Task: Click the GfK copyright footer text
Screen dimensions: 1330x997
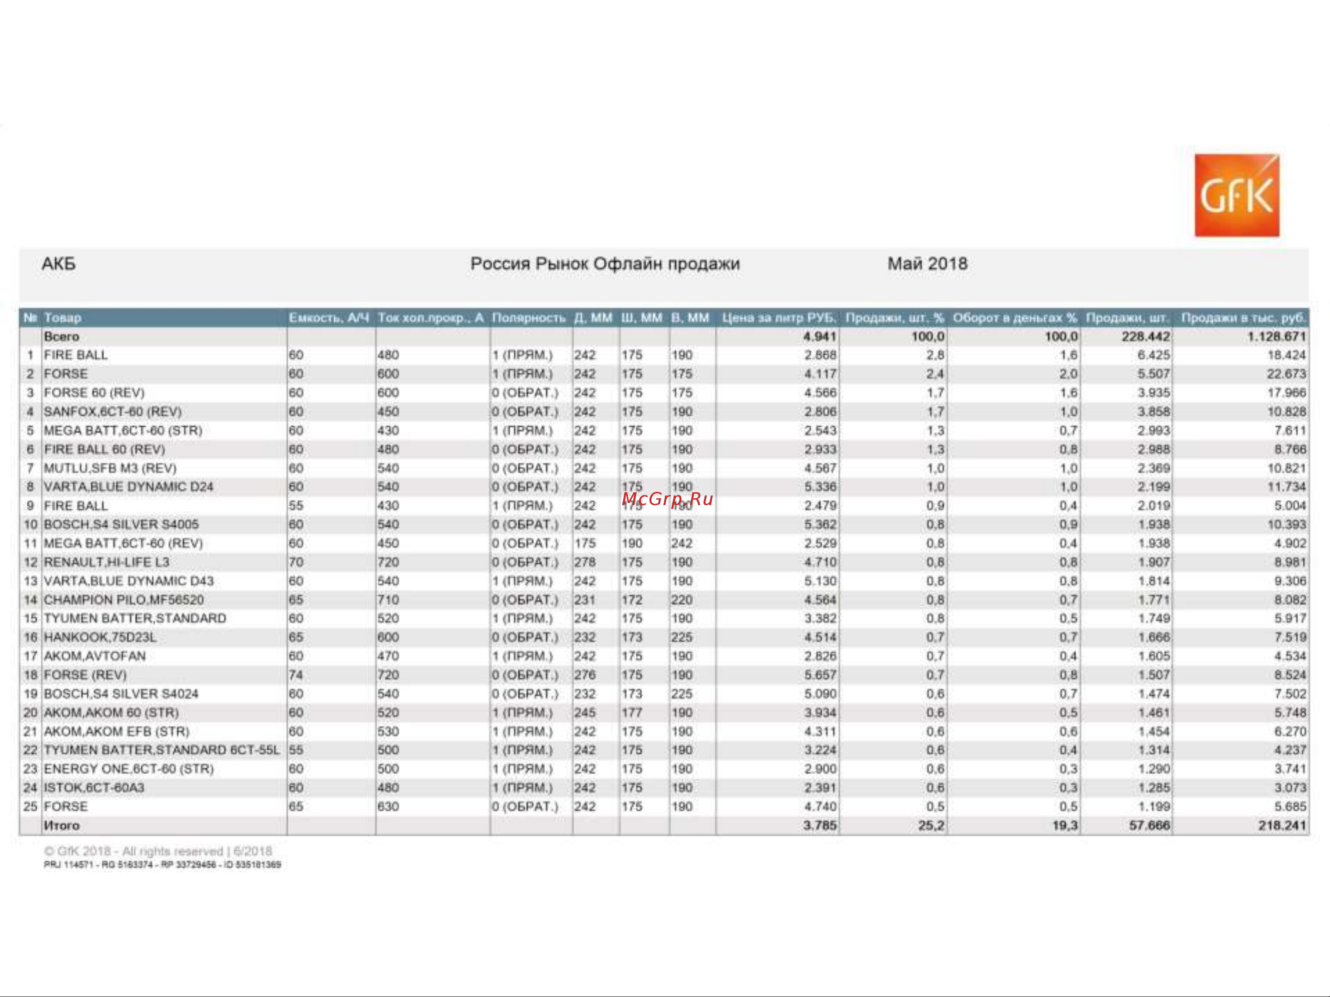Action: tap(158, 852)
